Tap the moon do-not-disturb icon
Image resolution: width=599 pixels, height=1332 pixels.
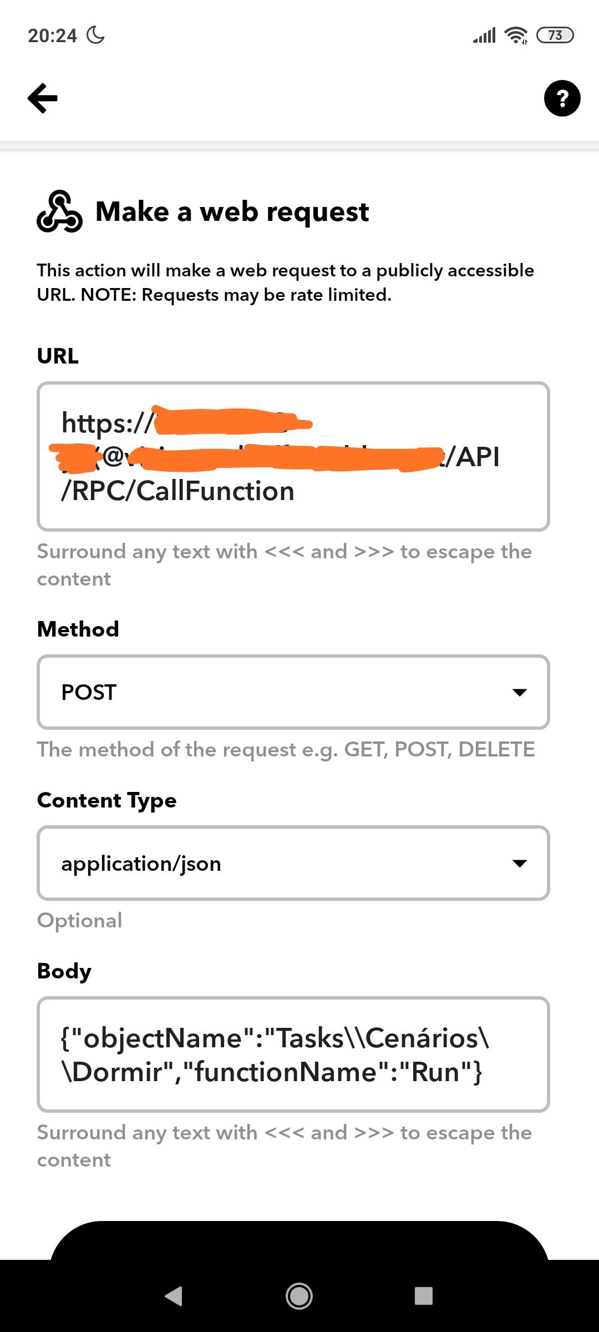click(95, 36)
